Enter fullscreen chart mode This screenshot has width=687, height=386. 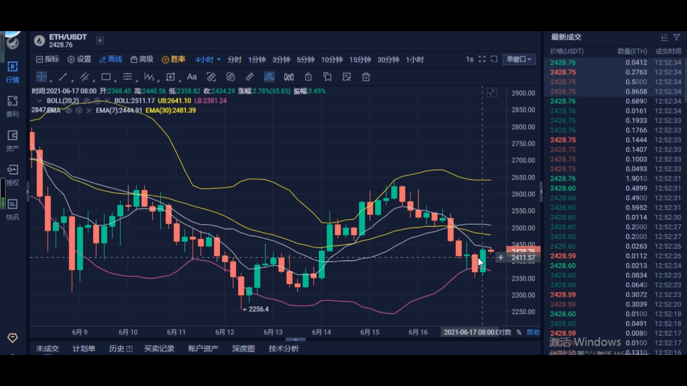(x=482, y=59)
